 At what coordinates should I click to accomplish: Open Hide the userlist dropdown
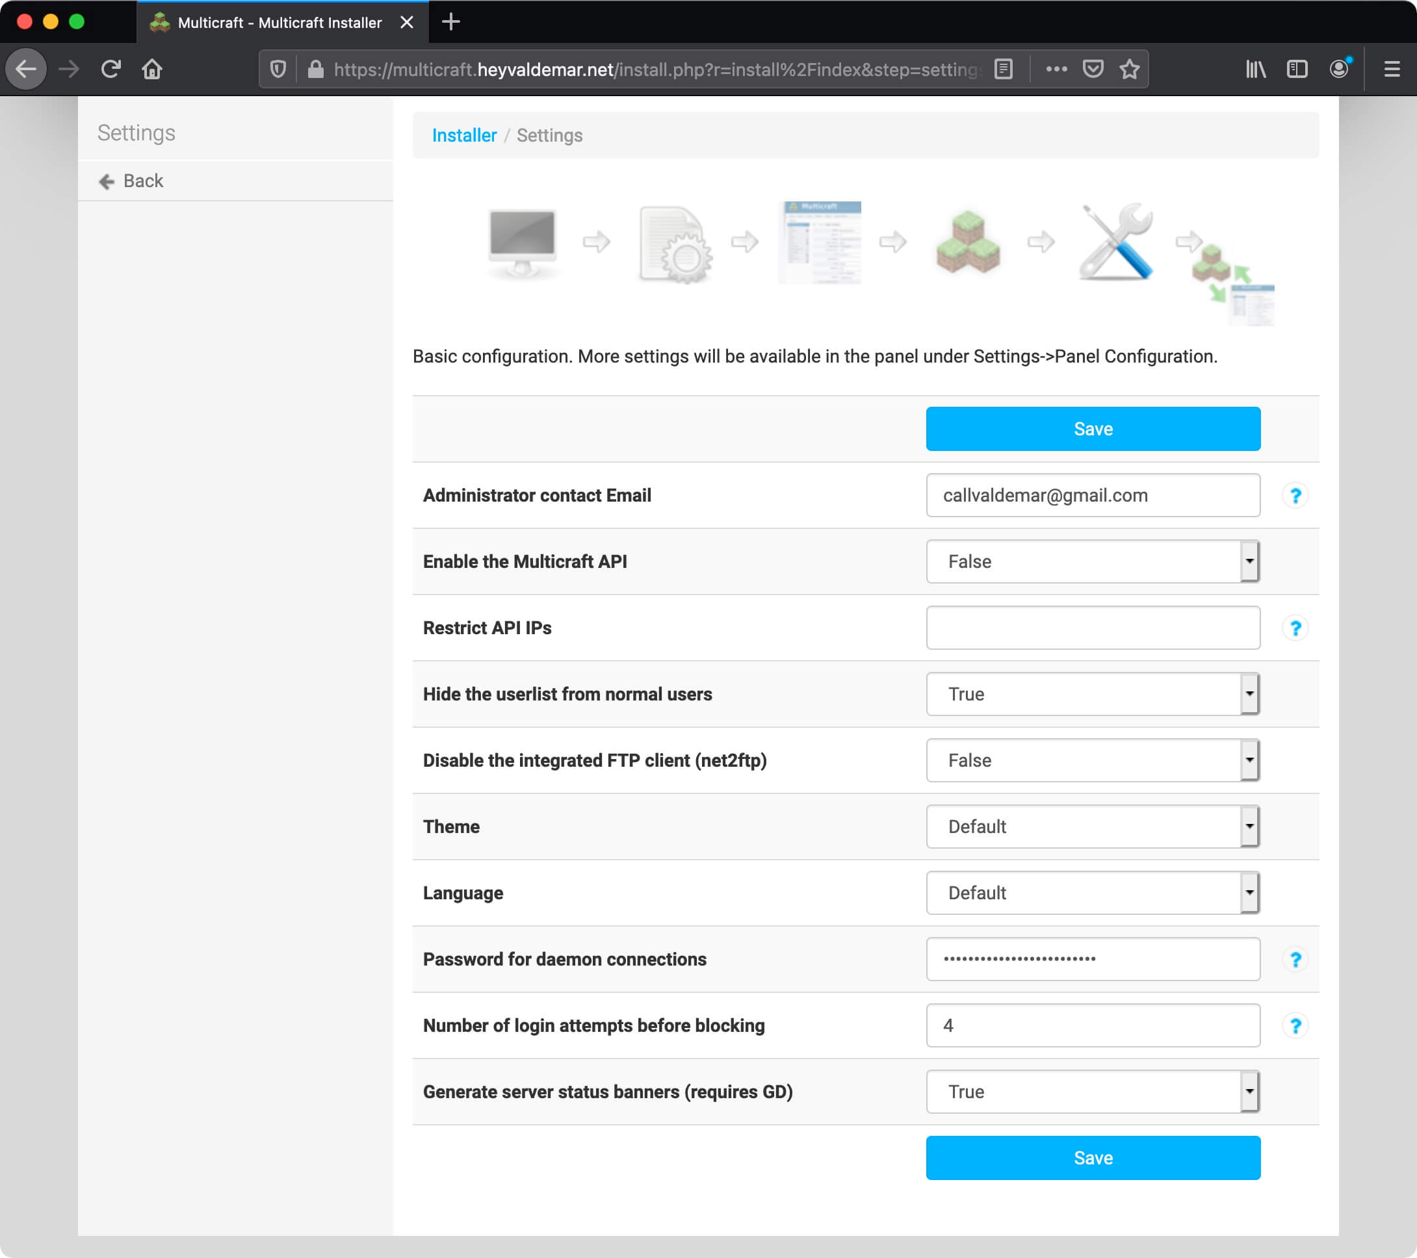pos(1093,694)
